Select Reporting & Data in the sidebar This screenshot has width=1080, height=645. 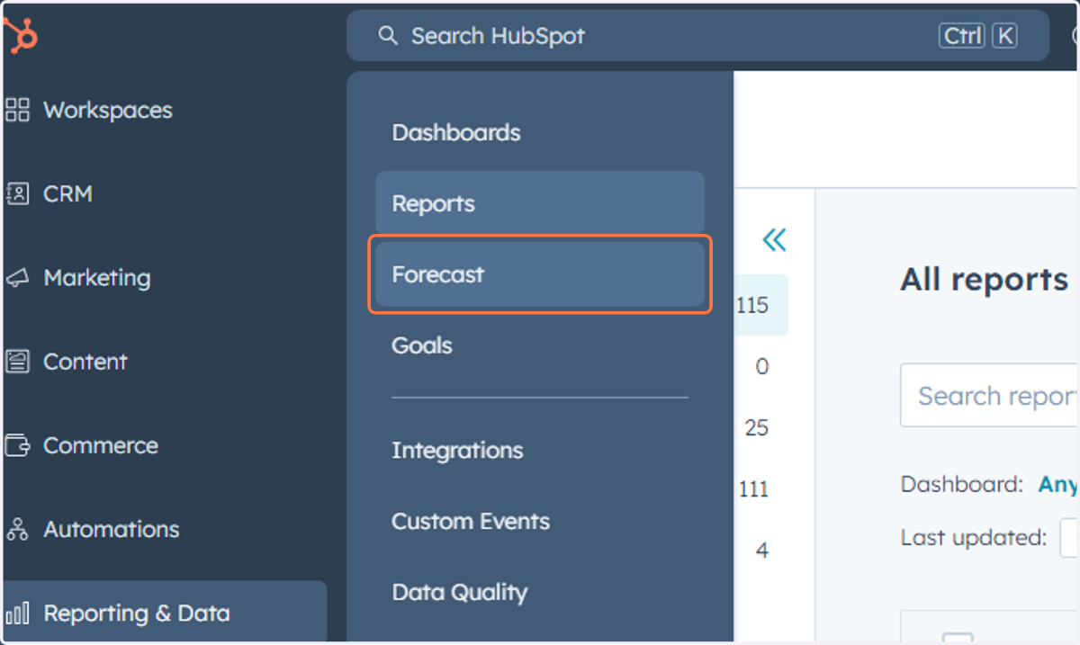165,614
